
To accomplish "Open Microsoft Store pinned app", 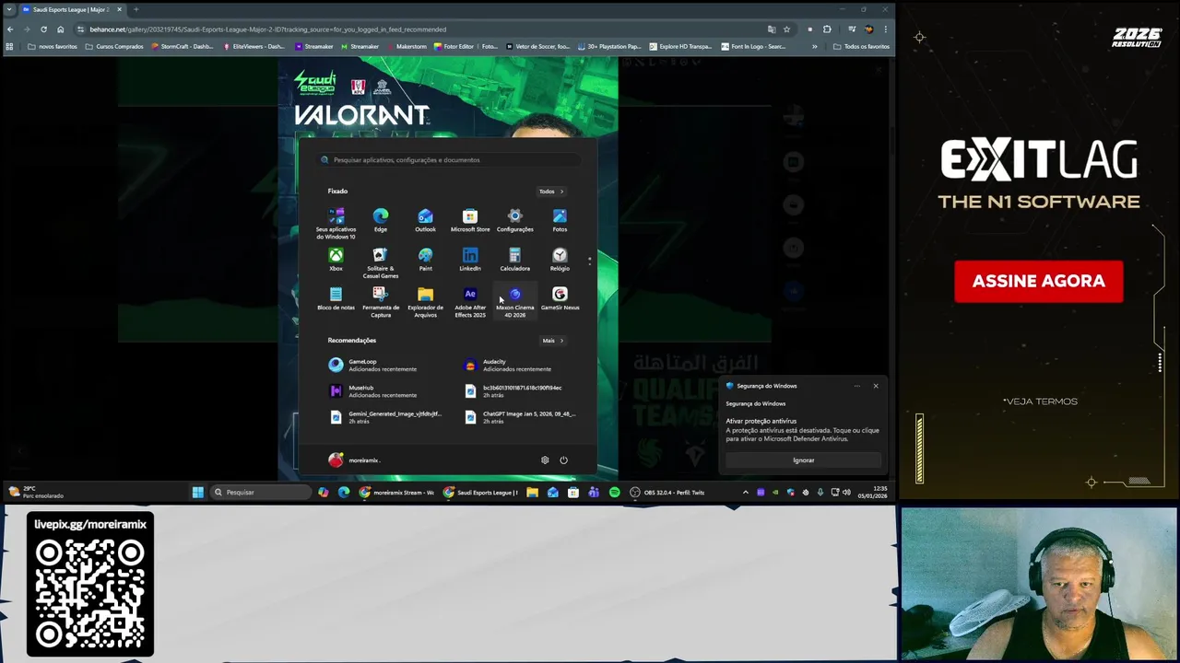I will (470, 220).
